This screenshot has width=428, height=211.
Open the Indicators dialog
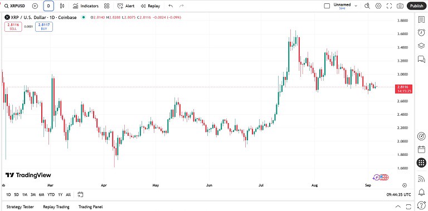86,6
